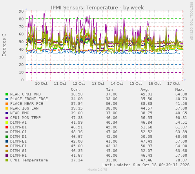Click the DIMM-C1 gray swatch
The width and height of the screenshot is (195, 174).
tap(7, 132)
